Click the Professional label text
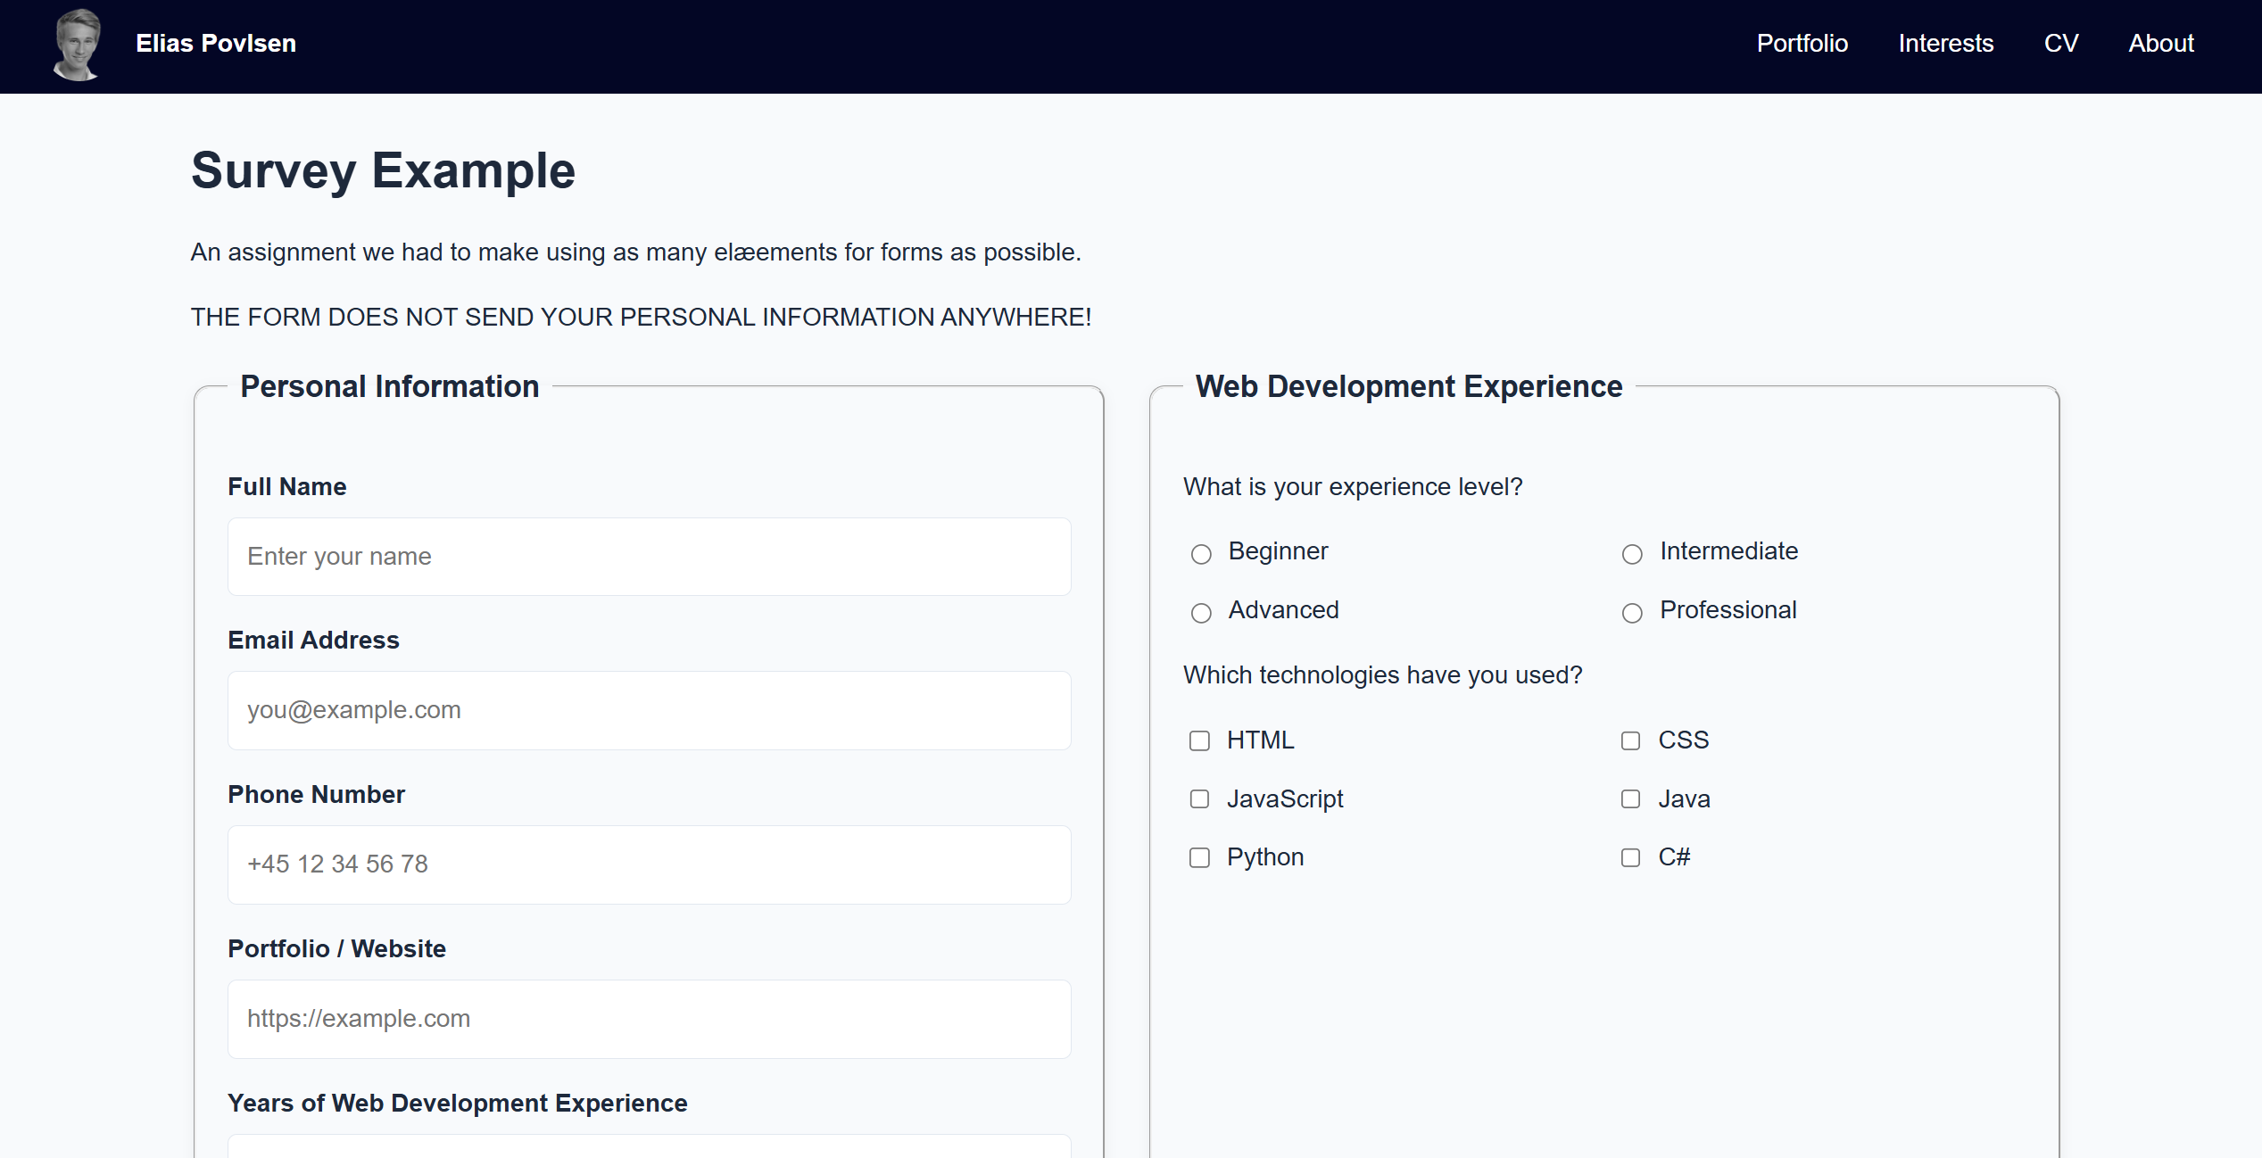Image resolution: width=2262 pixels, height=1158 pixels. [x=1728, y=610]
